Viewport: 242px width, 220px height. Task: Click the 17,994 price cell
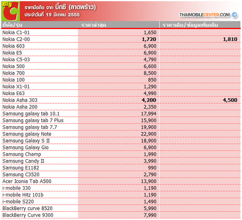point(148,114)
